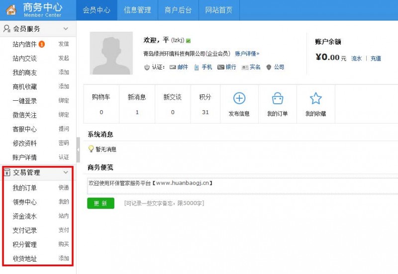Image resolution: width=398 pixels, height=274 pixels.
Task: Collapse the 会员服务 section chevron
Action: [x=66, y=29]
